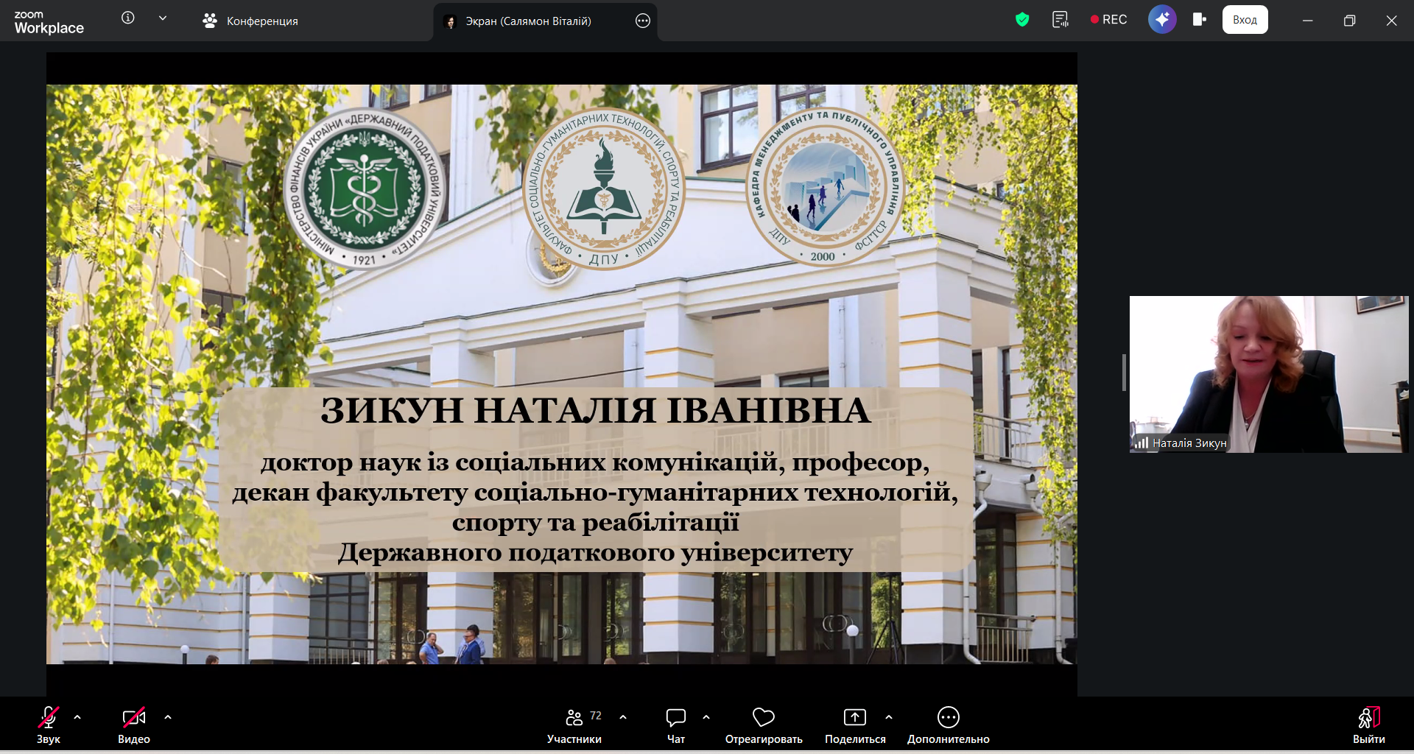Click the green encryption shield icon

(1022, 20)
